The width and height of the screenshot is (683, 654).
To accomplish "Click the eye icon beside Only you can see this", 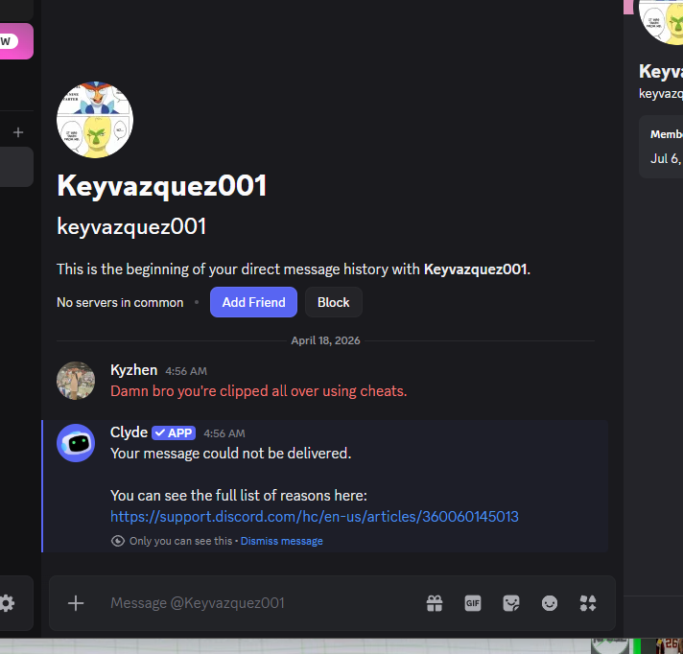I will [118, 541].
